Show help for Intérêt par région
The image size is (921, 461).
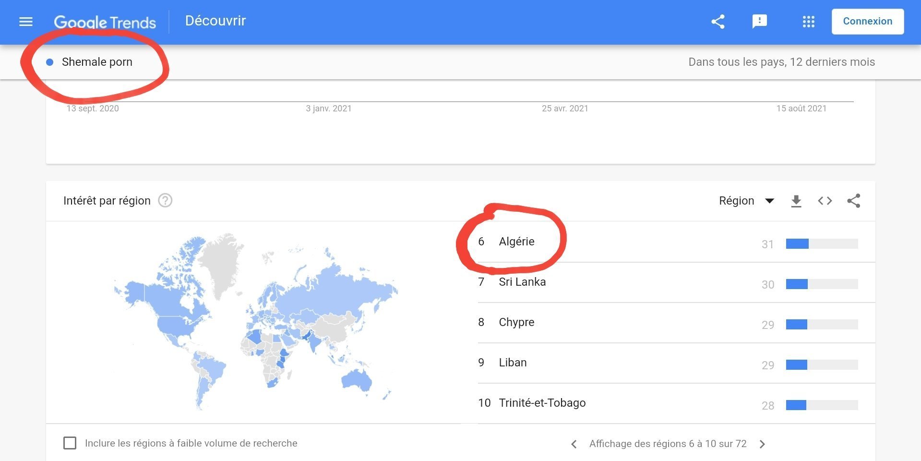pos(165,200)
